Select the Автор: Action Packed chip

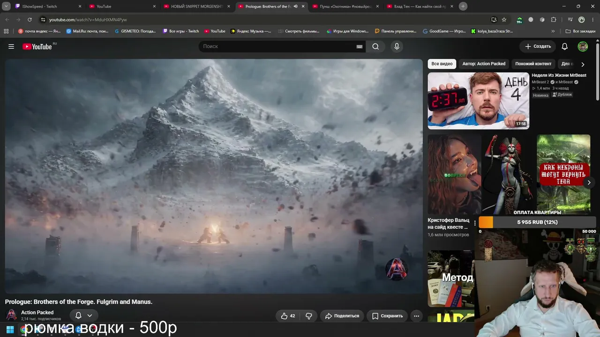[484, 64]
